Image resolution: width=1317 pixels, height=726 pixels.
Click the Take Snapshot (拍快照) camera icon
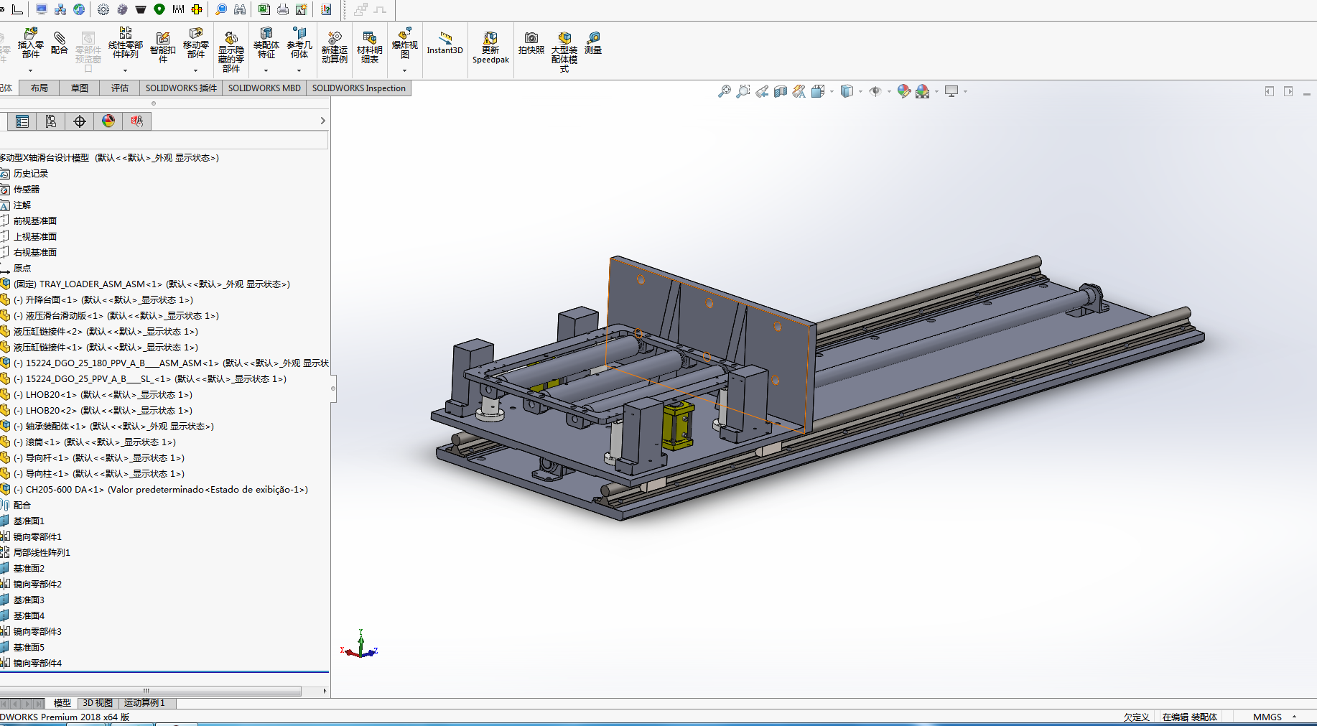[x=531, y=42]
